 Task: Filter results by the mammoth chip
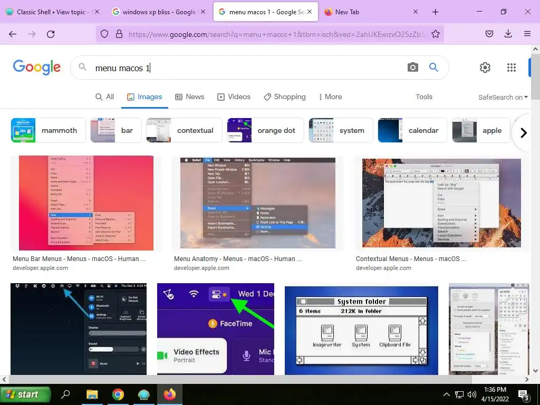[x=48, y=130]
